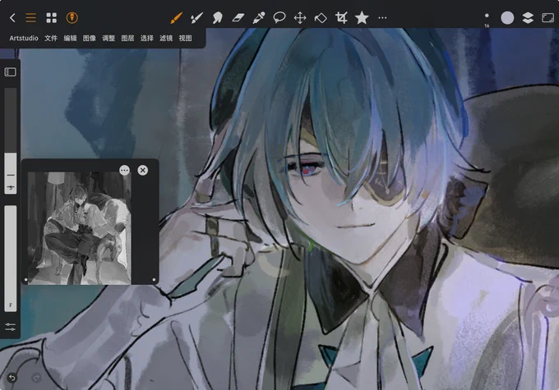Open the four-square grid gallery icon
The height and width of the screenshot is (390, 559).
[51, 18]
